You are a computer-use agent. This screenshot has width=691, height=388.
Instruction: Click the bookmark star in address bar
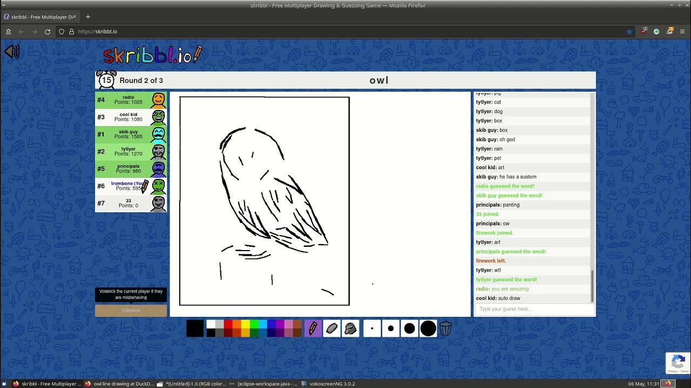click(x=629, y=32)
